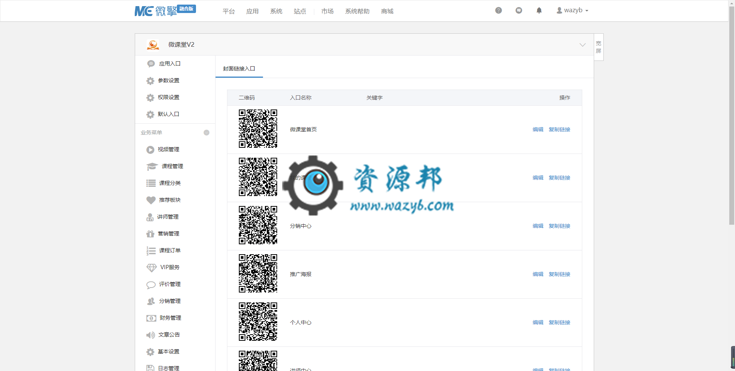The image size is (735, 371).
Task: Click 复制链接 for 推广海报
Action: click(x=559, y=274)
